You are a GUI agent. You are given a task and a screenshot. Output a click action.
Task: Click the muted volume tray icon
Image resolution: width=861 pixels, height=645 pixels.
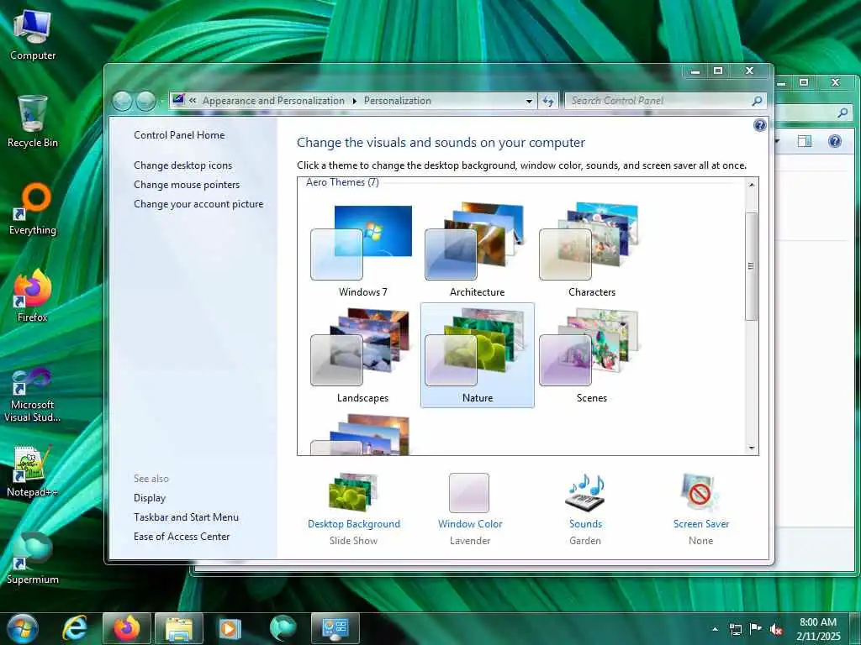pyautogui.click(x=776, y=629)
